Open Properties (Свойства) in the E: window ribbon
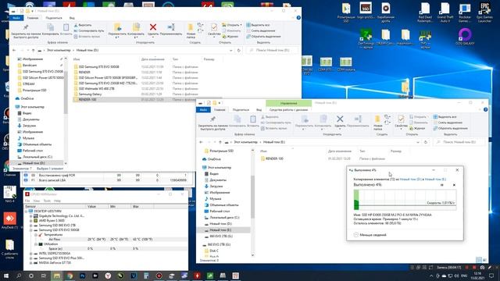The height and width of the screenshot is (281, 500). (401, 122)
